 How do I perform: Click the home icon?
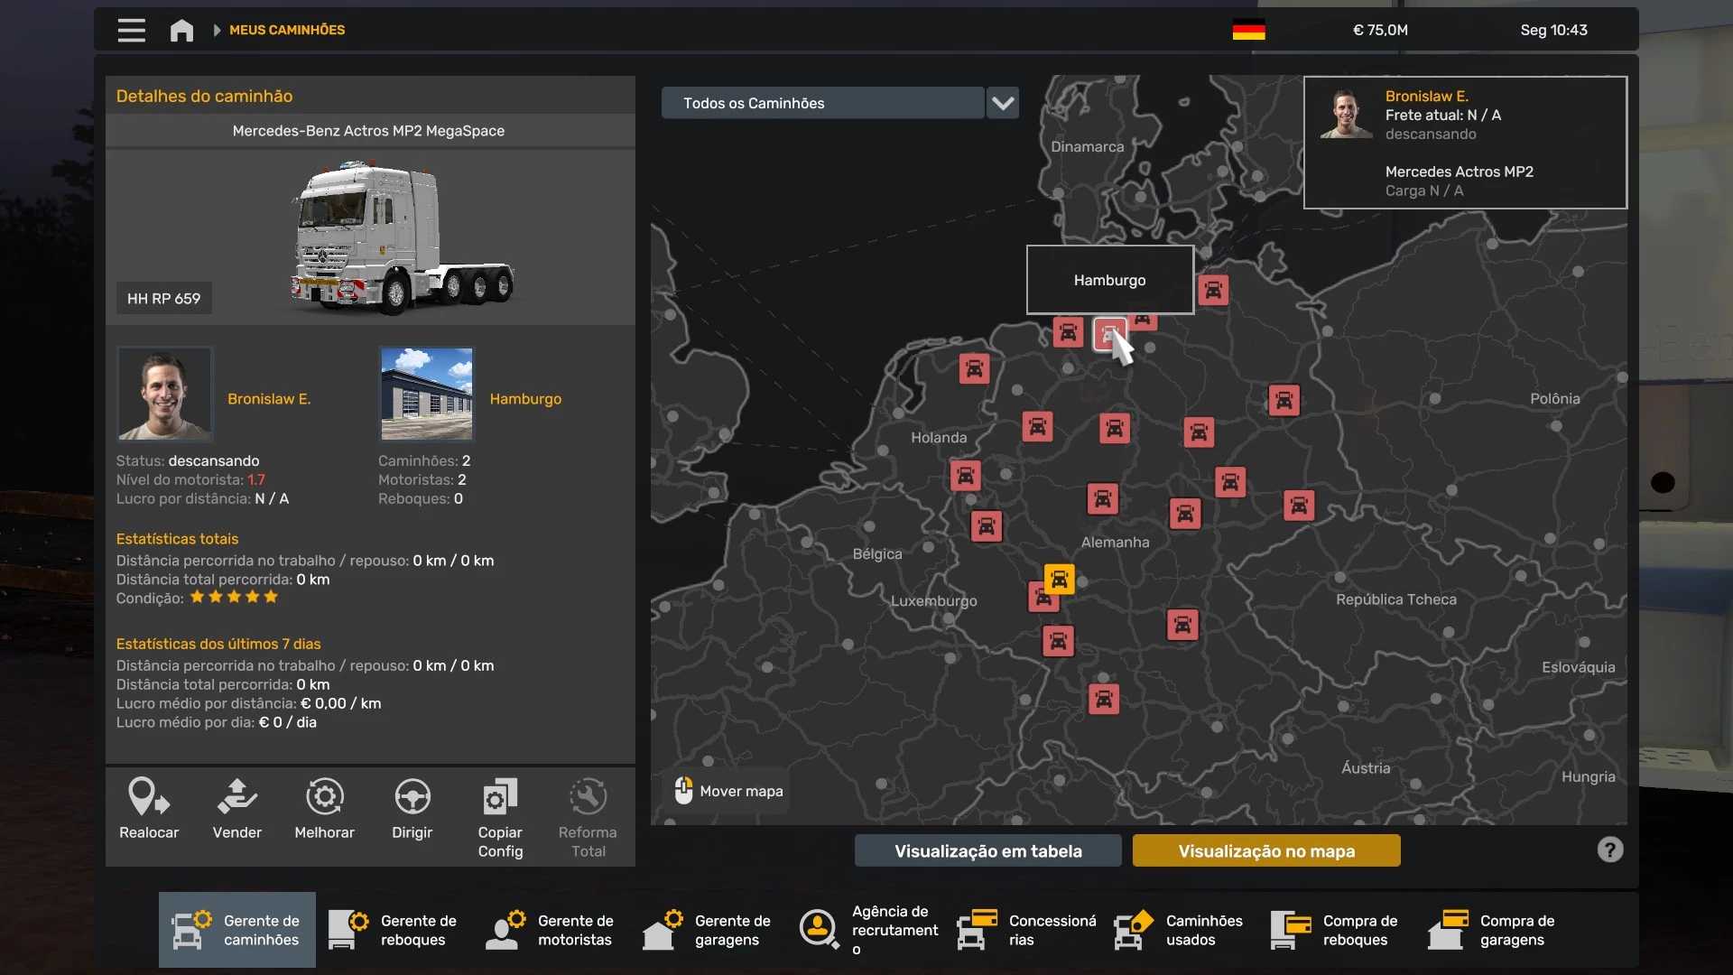point(181,30)
